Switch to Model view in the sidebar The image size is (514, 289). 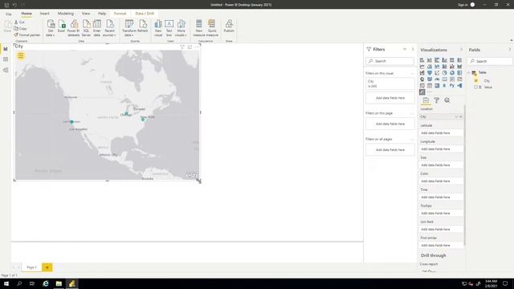tap(6, 70)
